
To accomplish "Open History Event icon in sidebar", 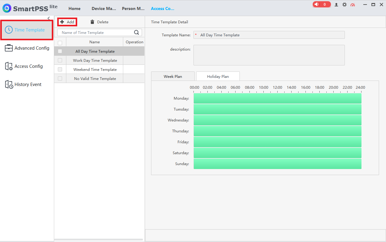I will coord(9,85).
